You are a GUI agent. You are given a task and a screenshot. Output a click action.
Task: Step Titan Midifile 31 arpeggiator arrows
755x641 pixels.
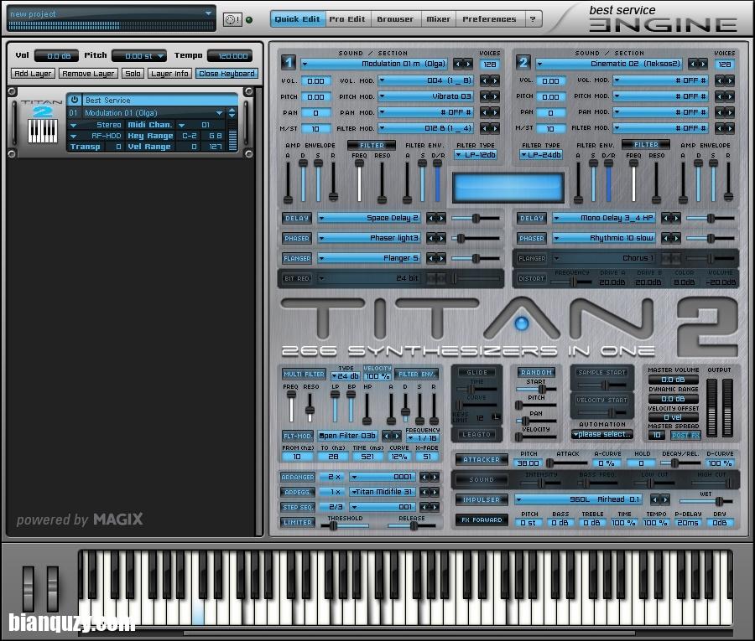click(429, 493)
